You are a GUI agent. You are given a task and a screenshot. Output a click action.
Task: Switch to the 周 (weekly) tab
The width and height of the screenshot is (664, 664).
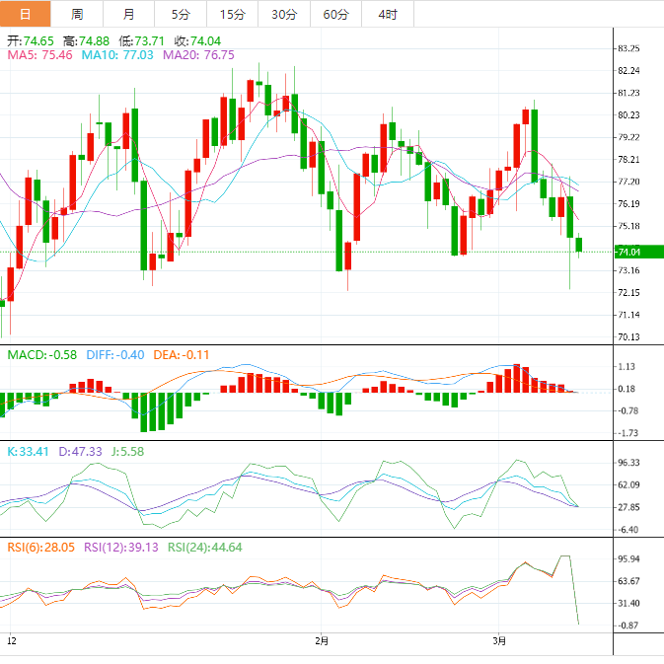point(77,14)
